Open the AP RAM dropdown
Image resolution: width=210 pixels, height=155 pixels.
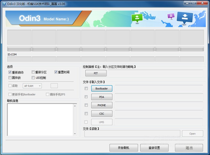[x=32, y=86]
